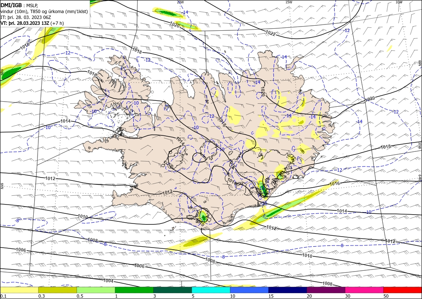Click the '50' legend value label
Viewport: 422px width, 299px height.
click(386, 296)
